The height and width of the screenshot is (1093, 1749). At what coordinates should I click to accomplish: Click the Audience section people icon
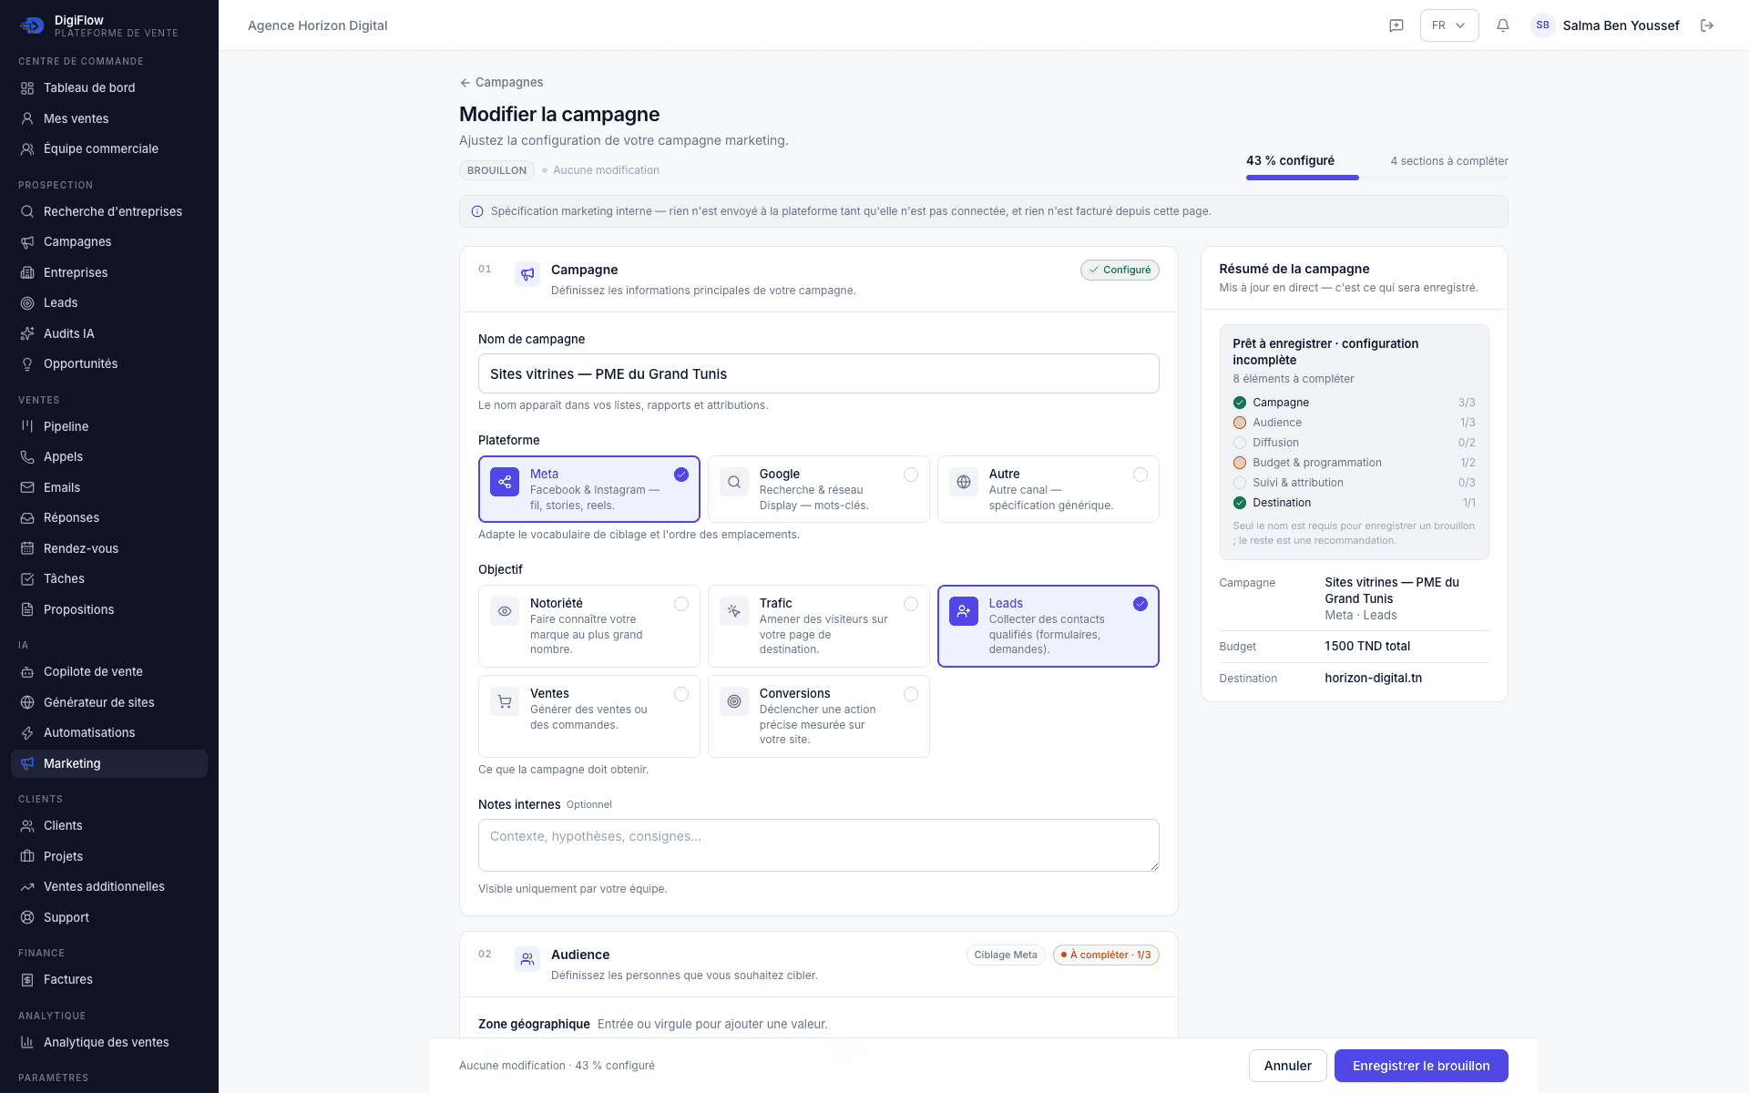pos(527,958)
